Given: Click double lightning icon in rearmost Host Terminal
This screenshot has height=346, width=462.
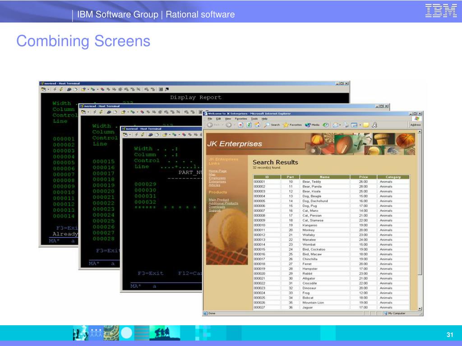Looking at the screenshot, I should click(61, 89).
